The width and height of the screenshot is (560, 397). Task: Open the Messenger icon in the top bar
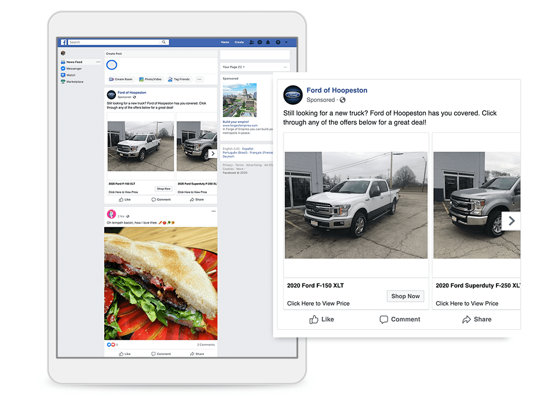coord(260,42)
